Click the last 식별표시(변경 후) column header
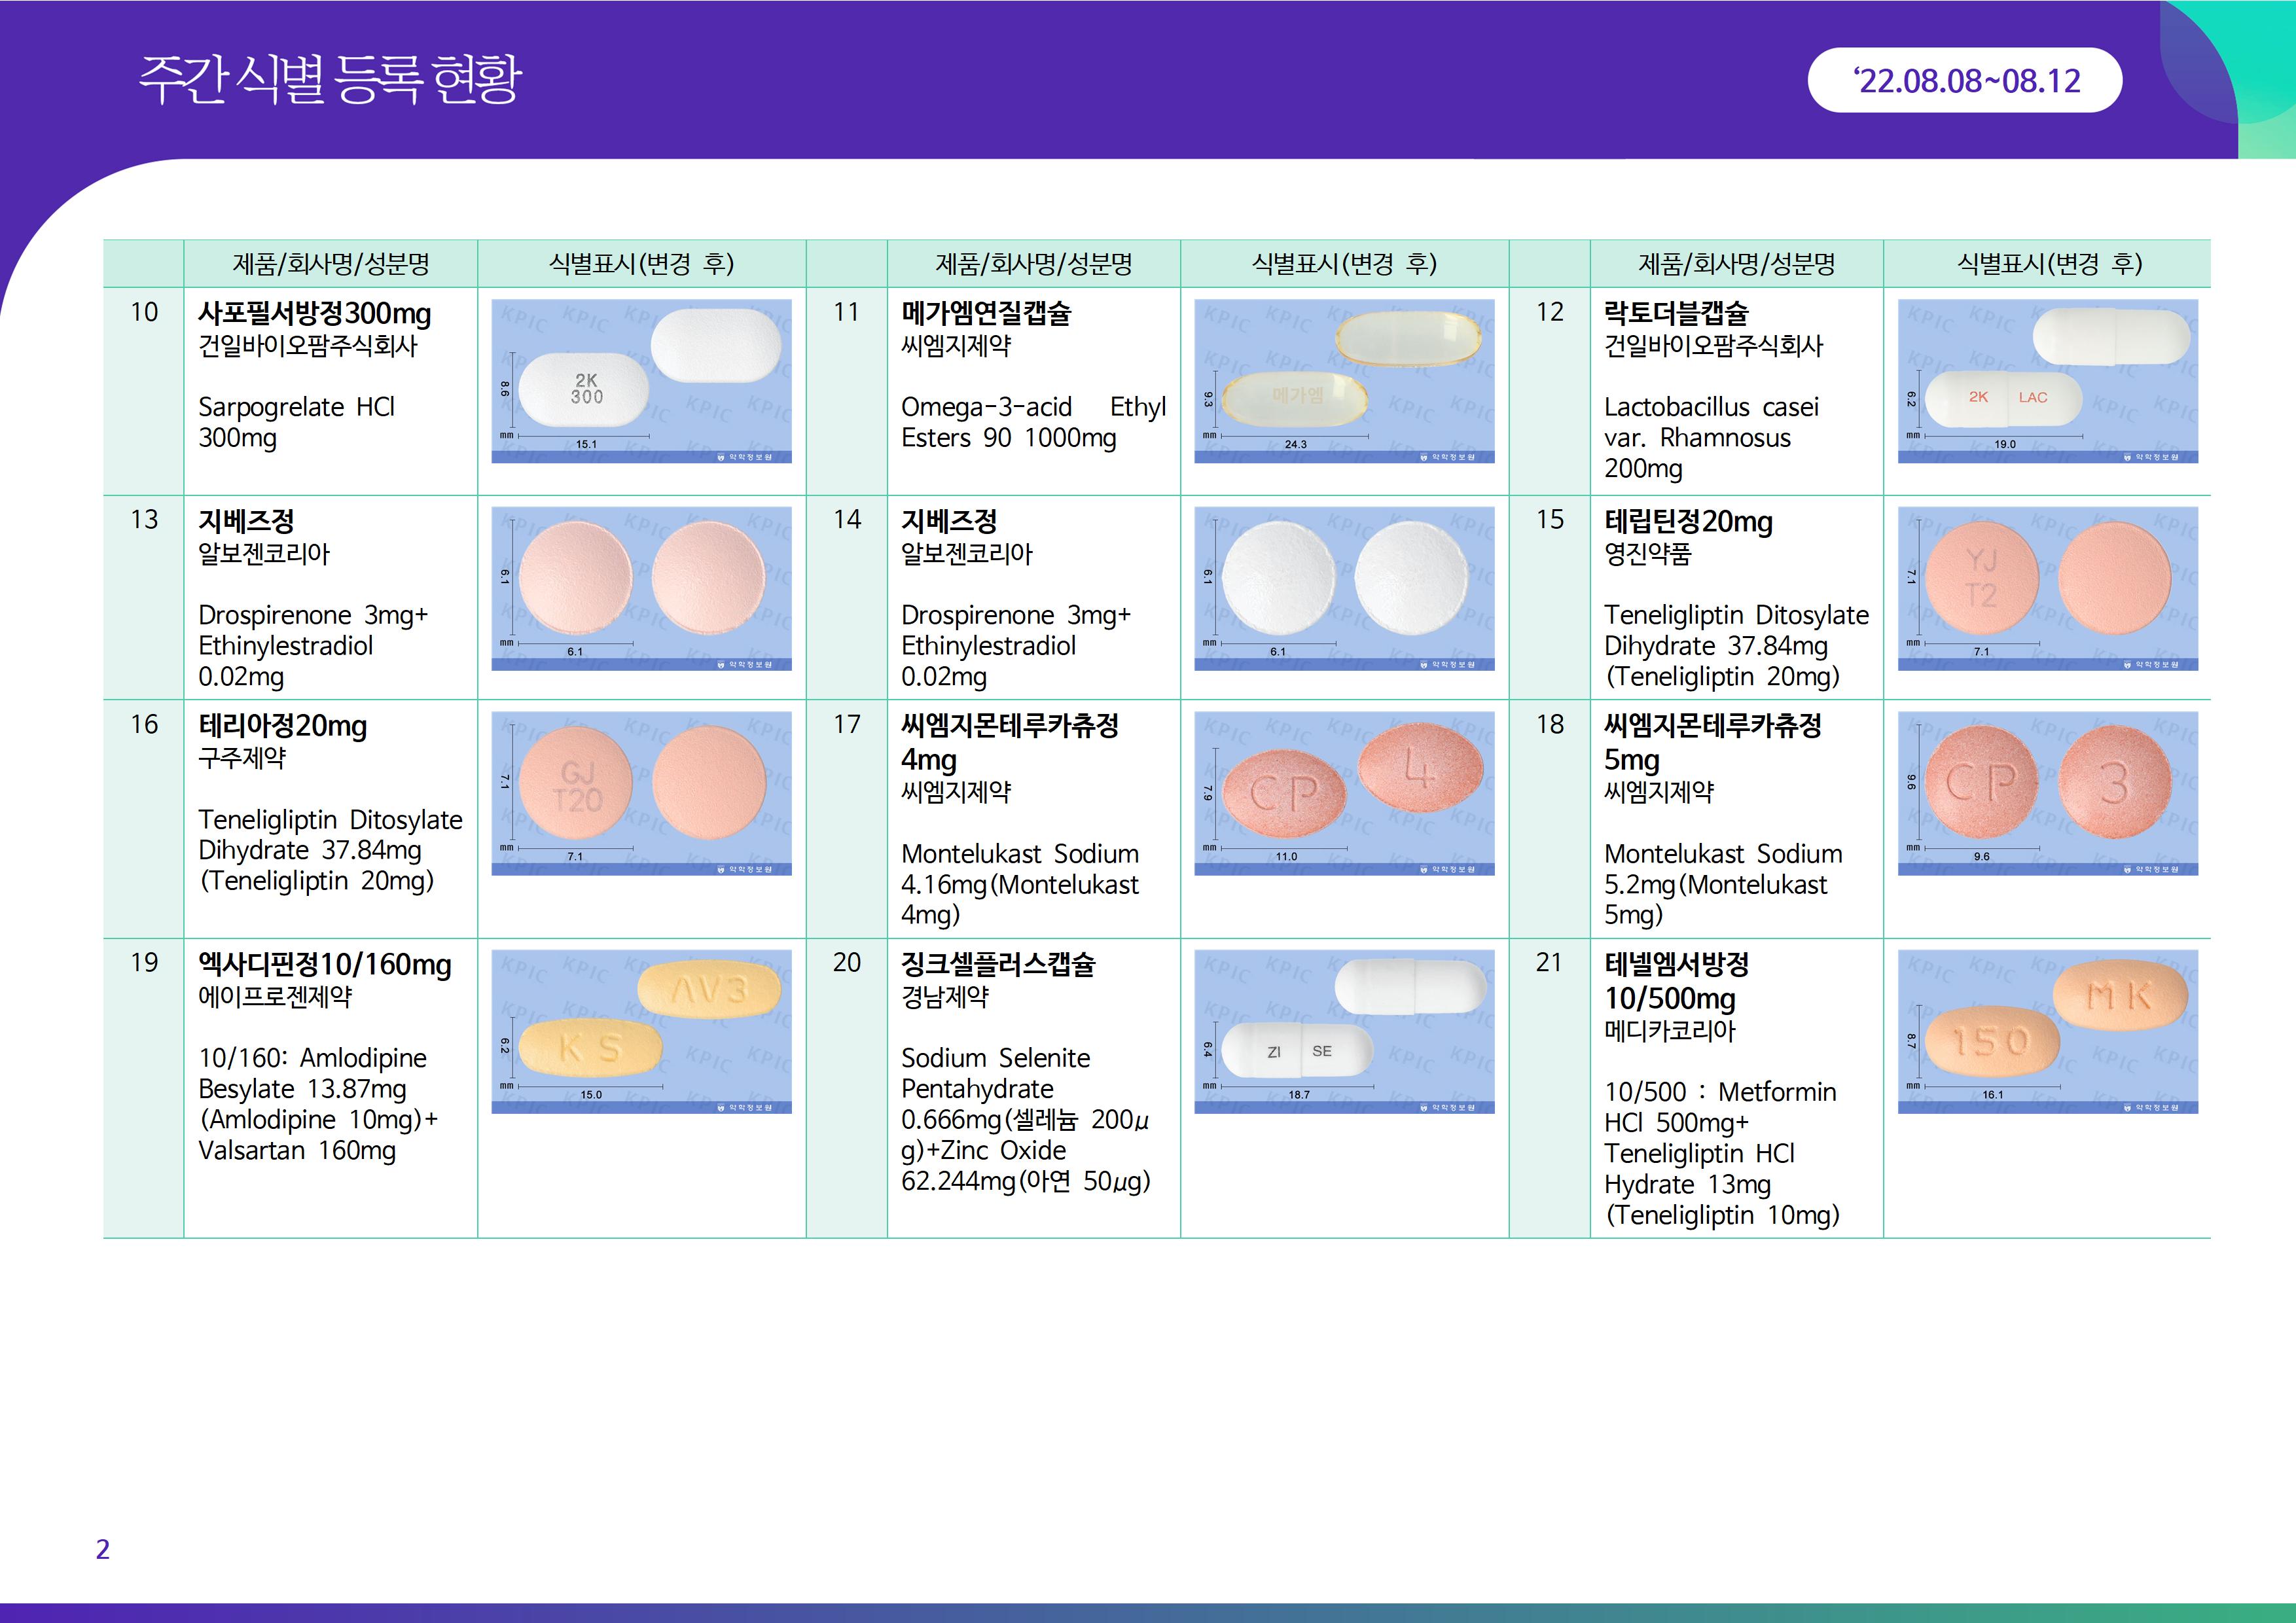 pos(2047,264)
